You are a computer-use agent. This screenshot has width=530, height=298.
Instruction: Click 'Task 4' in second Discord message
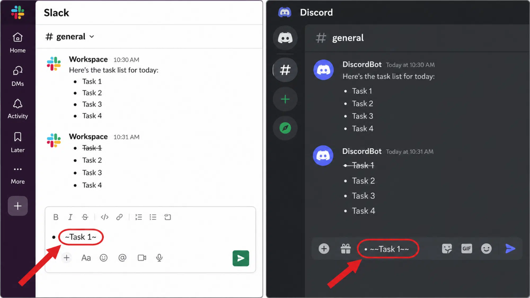pos(364,211)
